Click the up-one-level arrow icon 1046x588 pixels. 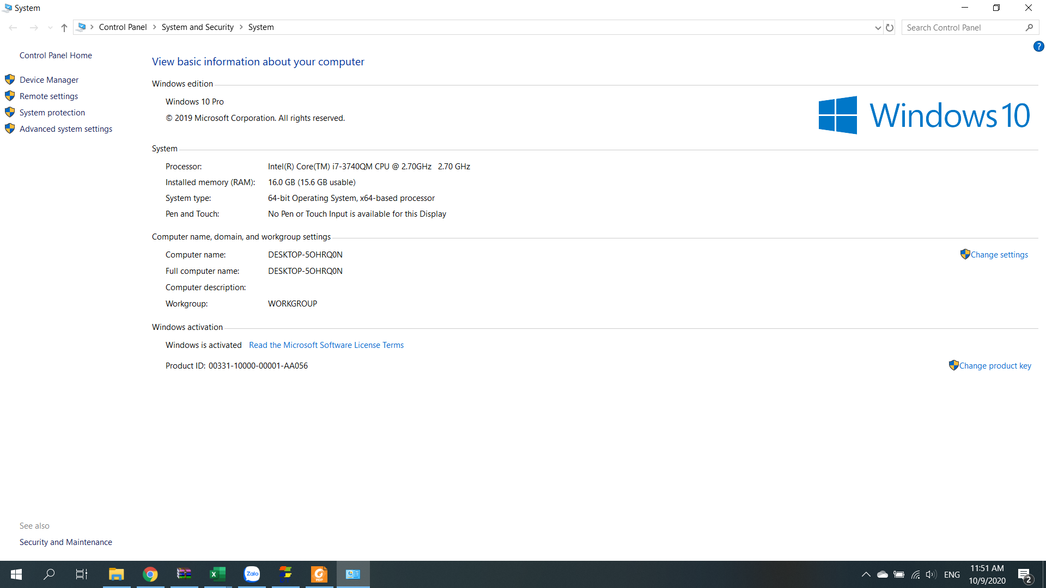64,28
